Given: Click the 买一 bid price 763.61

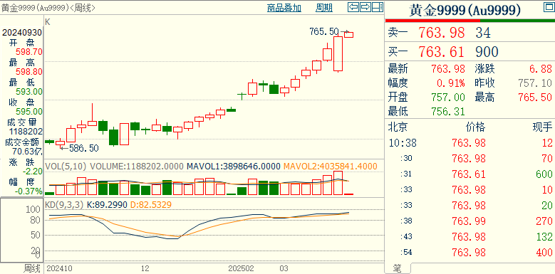Looking at the screenshot, I should (442, 52).
